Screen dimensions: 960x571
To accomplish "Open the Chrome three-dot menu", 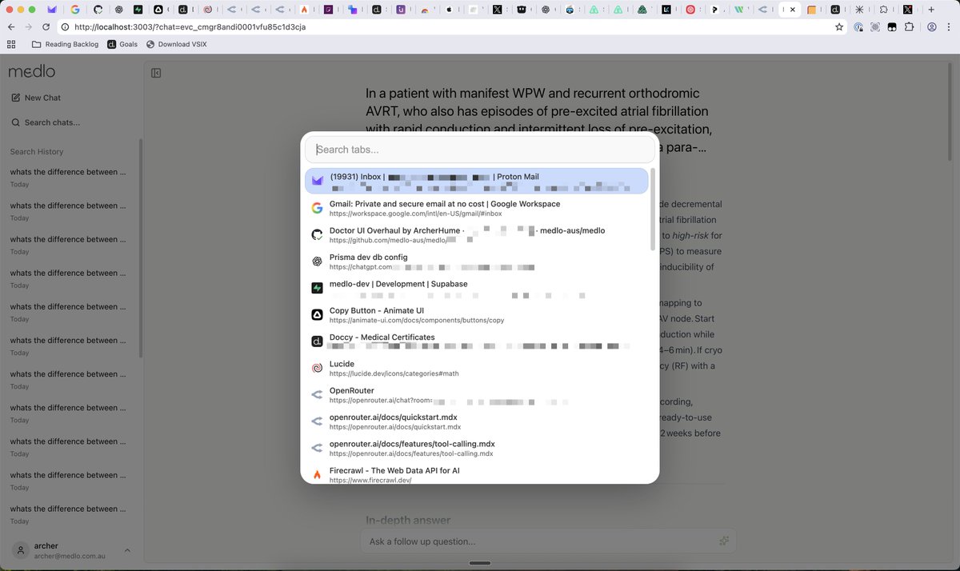I will pyautogui.click(x=949, y=26).
